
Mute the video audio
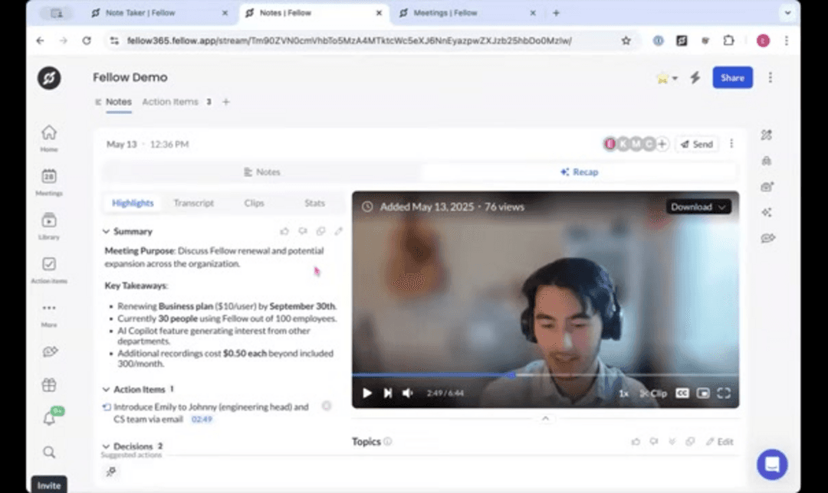pyautogui.click(x=406, y=393)
